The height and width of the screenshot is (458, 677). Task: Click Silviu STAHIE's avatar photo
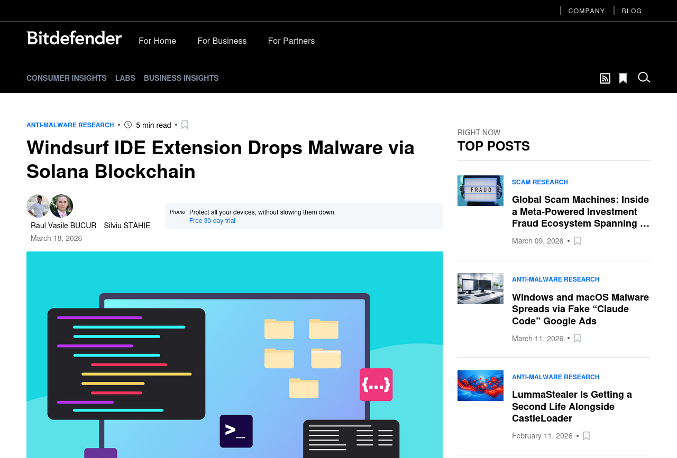coord(61,206)
